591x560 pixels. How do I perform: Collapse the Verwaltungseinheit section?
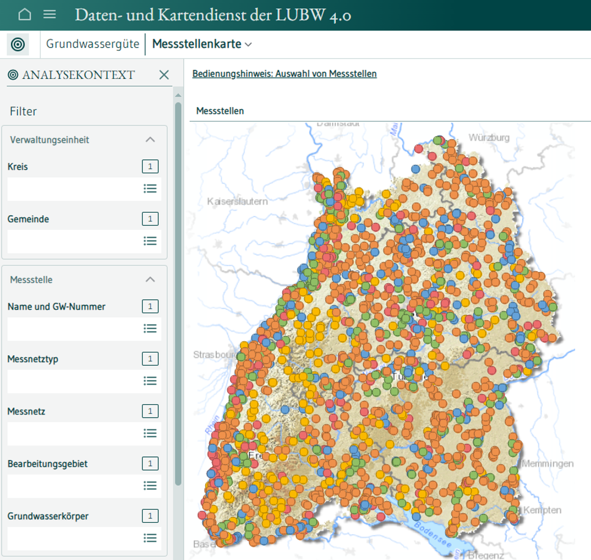pos(150,140)
